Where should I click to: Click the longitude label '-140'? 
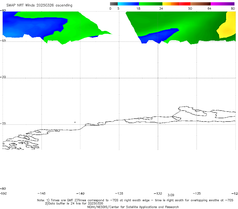point(80,193)
